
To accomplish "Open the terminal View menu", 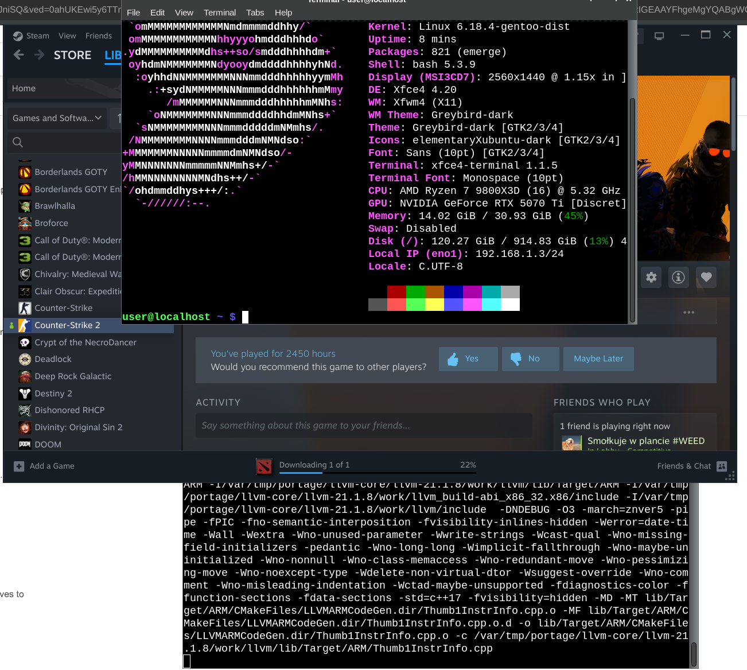I will (x=184, y=13).
